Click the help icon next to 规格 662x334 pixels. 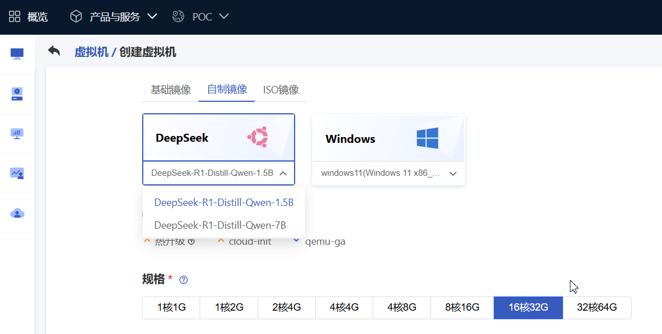(x=183, y=280)
